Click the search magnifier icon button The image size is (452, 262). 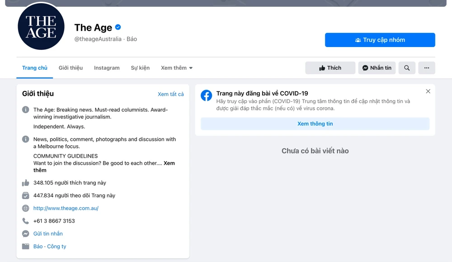tap(407, 68)
